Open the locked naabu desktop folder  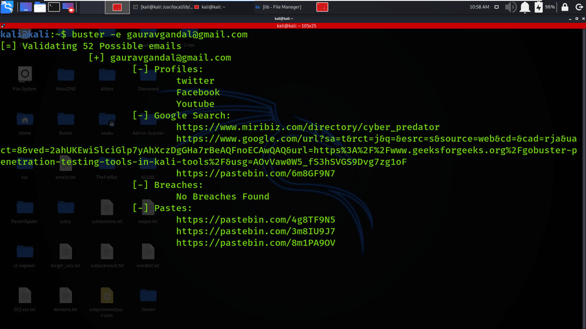107,124
